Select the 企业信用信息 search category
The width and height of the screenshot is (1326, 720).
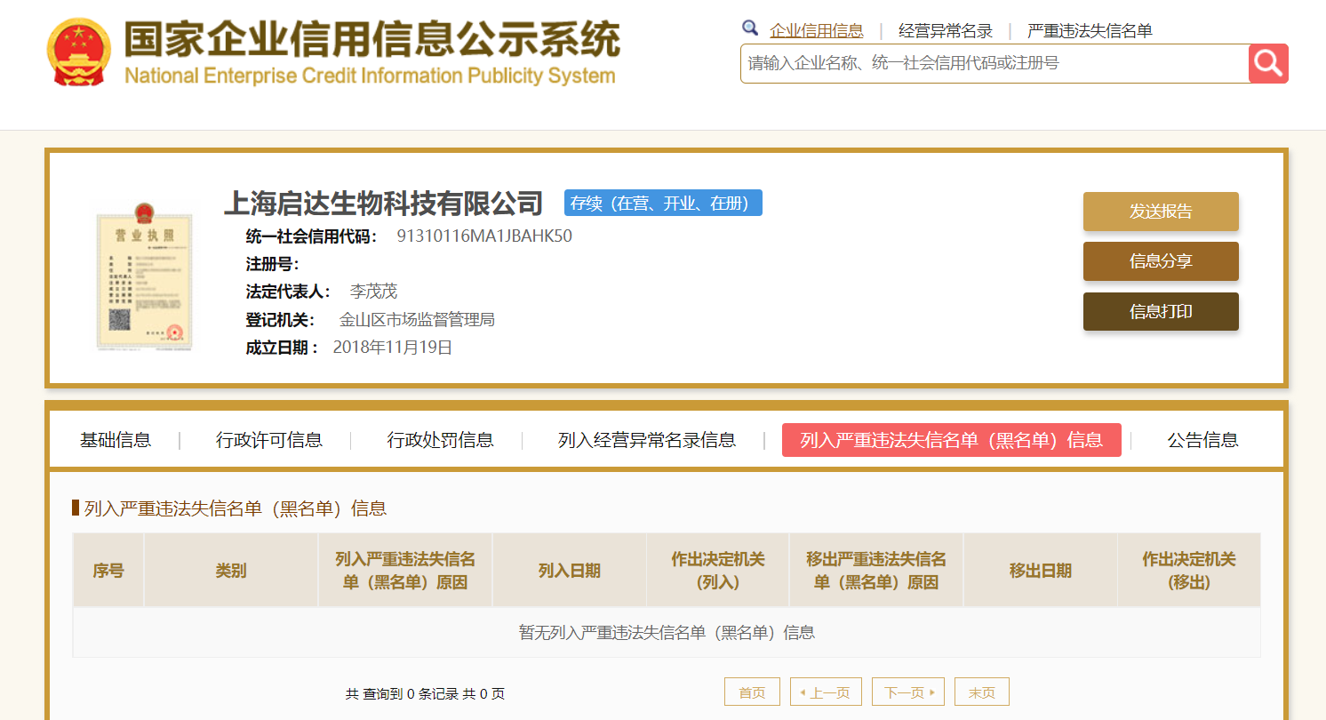817,31
